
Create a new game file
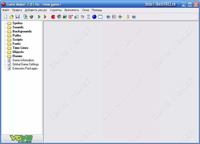pos(6,17)
